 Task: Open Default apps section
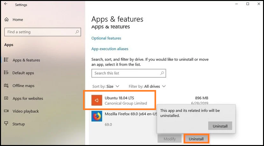click(23, 73)
